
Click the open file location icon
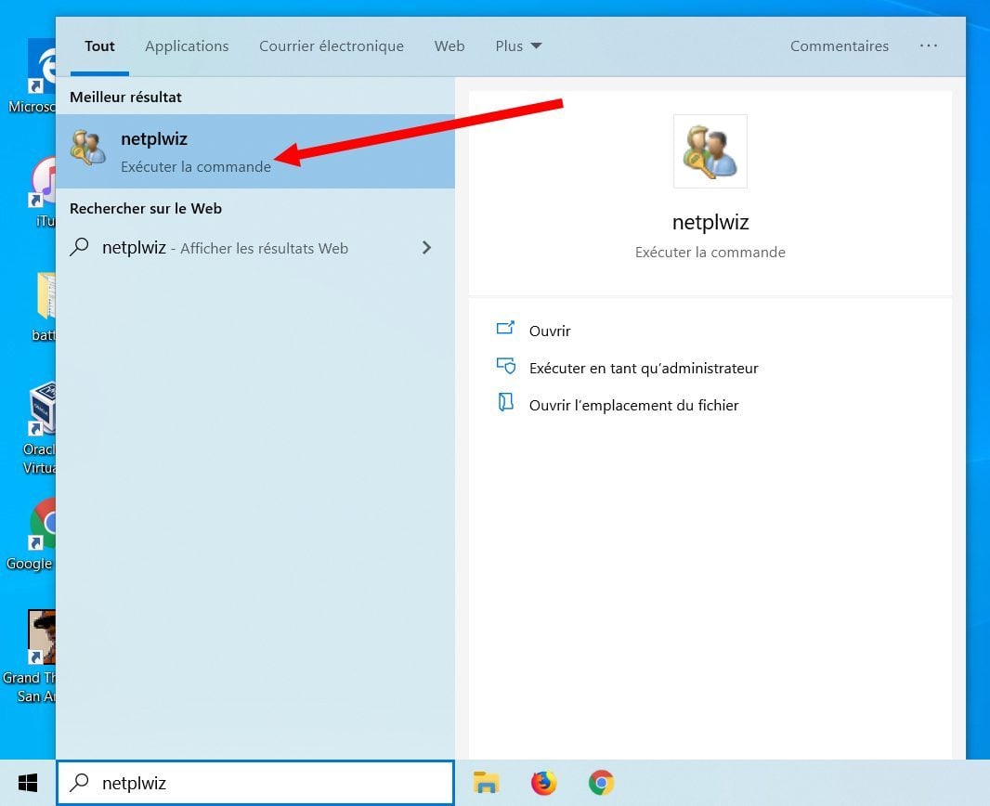(x=505, y=404)
